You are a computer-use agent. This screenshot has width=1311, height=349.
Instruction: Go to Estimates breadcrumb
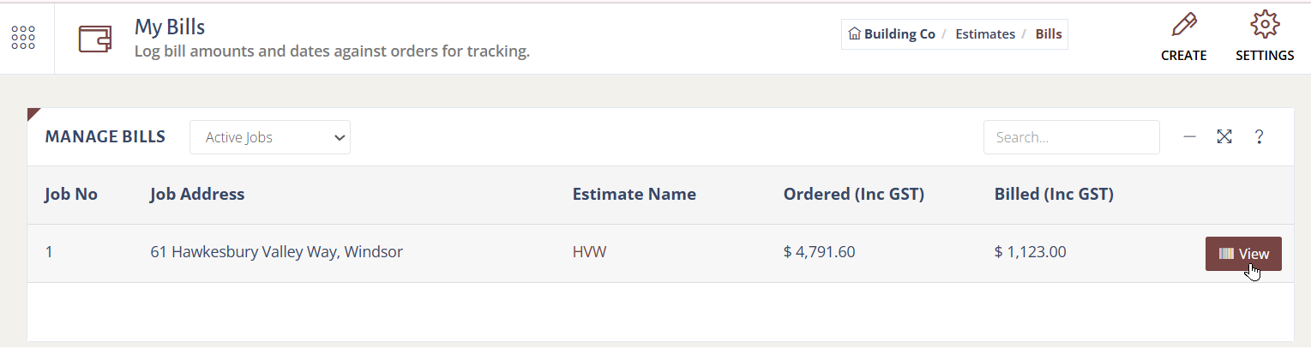[x=984, y=34]
